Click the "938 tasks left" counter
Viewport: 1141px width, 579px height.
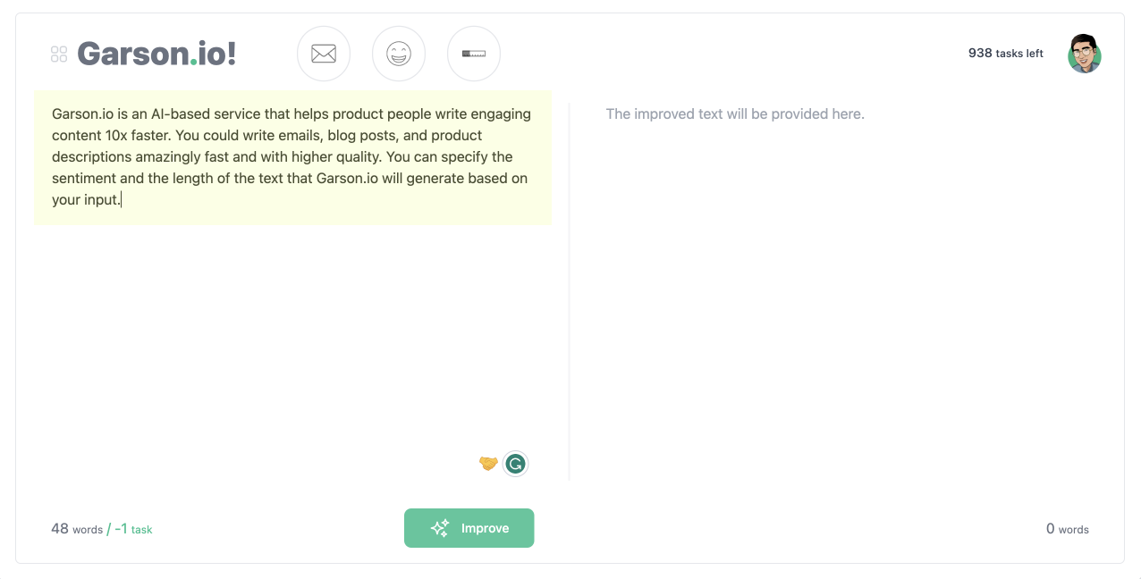tap(1005, 54)
